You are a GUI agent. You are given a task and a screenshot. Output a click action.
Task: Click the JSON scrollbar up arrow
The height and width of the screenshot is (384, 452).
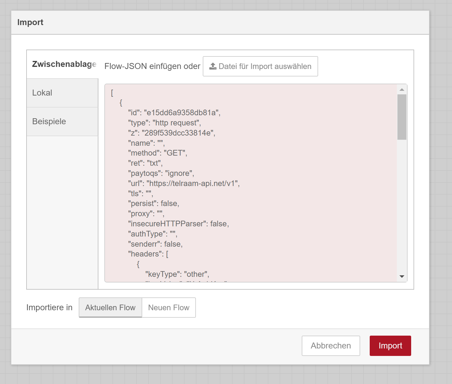pyautogui.click(x=402, y=90)
